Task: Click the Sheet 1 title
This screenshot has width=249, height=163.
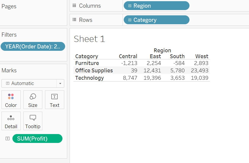Action: (89, 39)
